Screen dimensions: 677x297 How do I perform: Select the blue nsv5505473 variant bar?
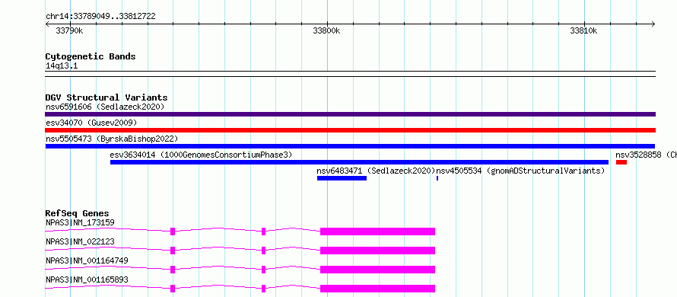[350, 146]
